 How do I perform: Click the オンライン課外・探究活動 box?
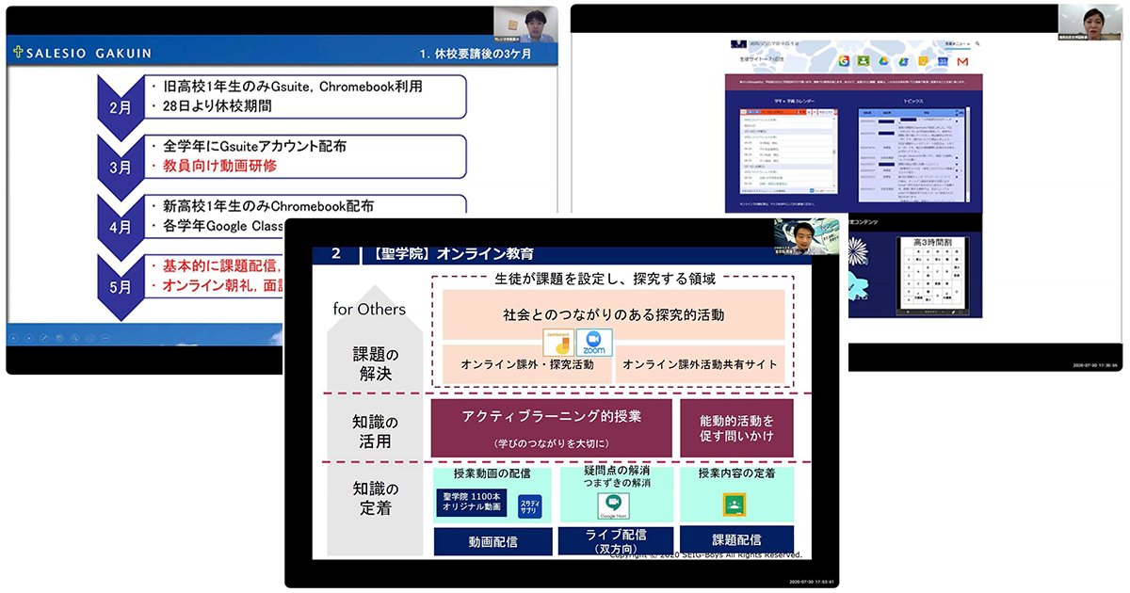(x=527, y=363)
